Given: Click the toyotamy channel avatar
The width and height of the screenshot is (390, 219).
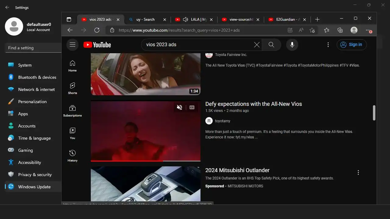Looking at the screenshot, I should pyautogui.click(x=209, y=121).
